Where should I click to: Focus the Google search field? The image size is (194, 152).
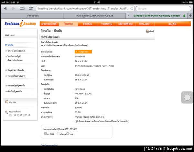point(163,9)
